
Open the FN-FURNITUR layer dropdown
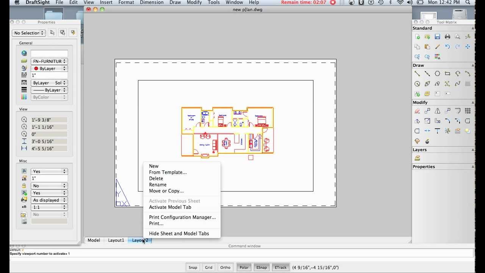(49, 61)
